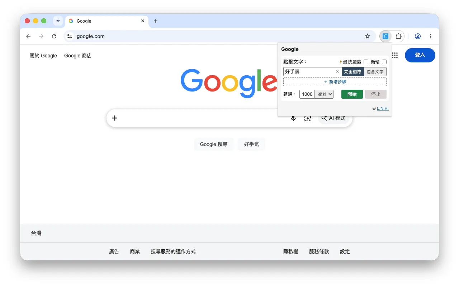This screenshot has height=287, width=459.
Task: Select 包含文字 contains text mode
Action: [375, 72]
